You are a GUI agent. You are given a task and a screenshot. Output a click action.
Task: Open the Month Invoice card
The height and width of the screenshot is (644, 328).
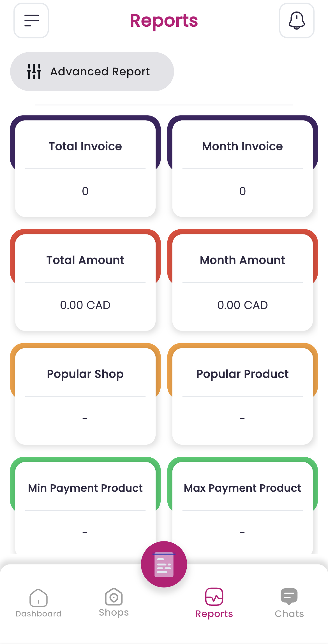click(x=242, y=168)
